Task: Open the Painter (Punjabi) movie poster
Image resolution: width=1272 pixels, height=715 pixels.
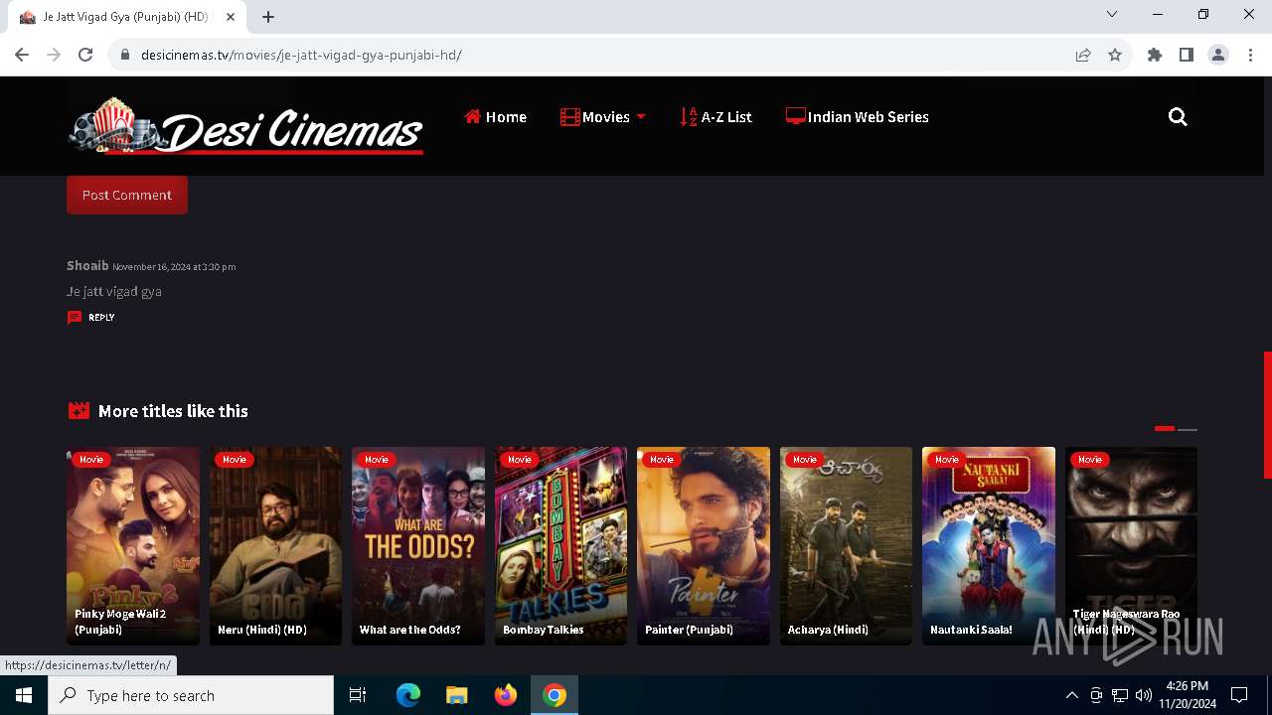Action: point(704,546)
